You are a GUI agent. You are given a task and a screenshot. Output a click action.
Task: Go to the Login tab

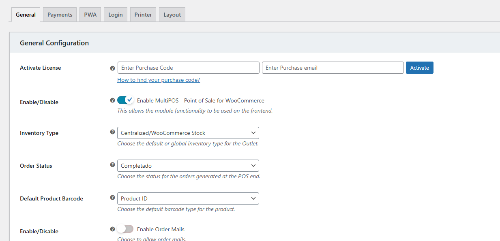[x=116, y=15]
